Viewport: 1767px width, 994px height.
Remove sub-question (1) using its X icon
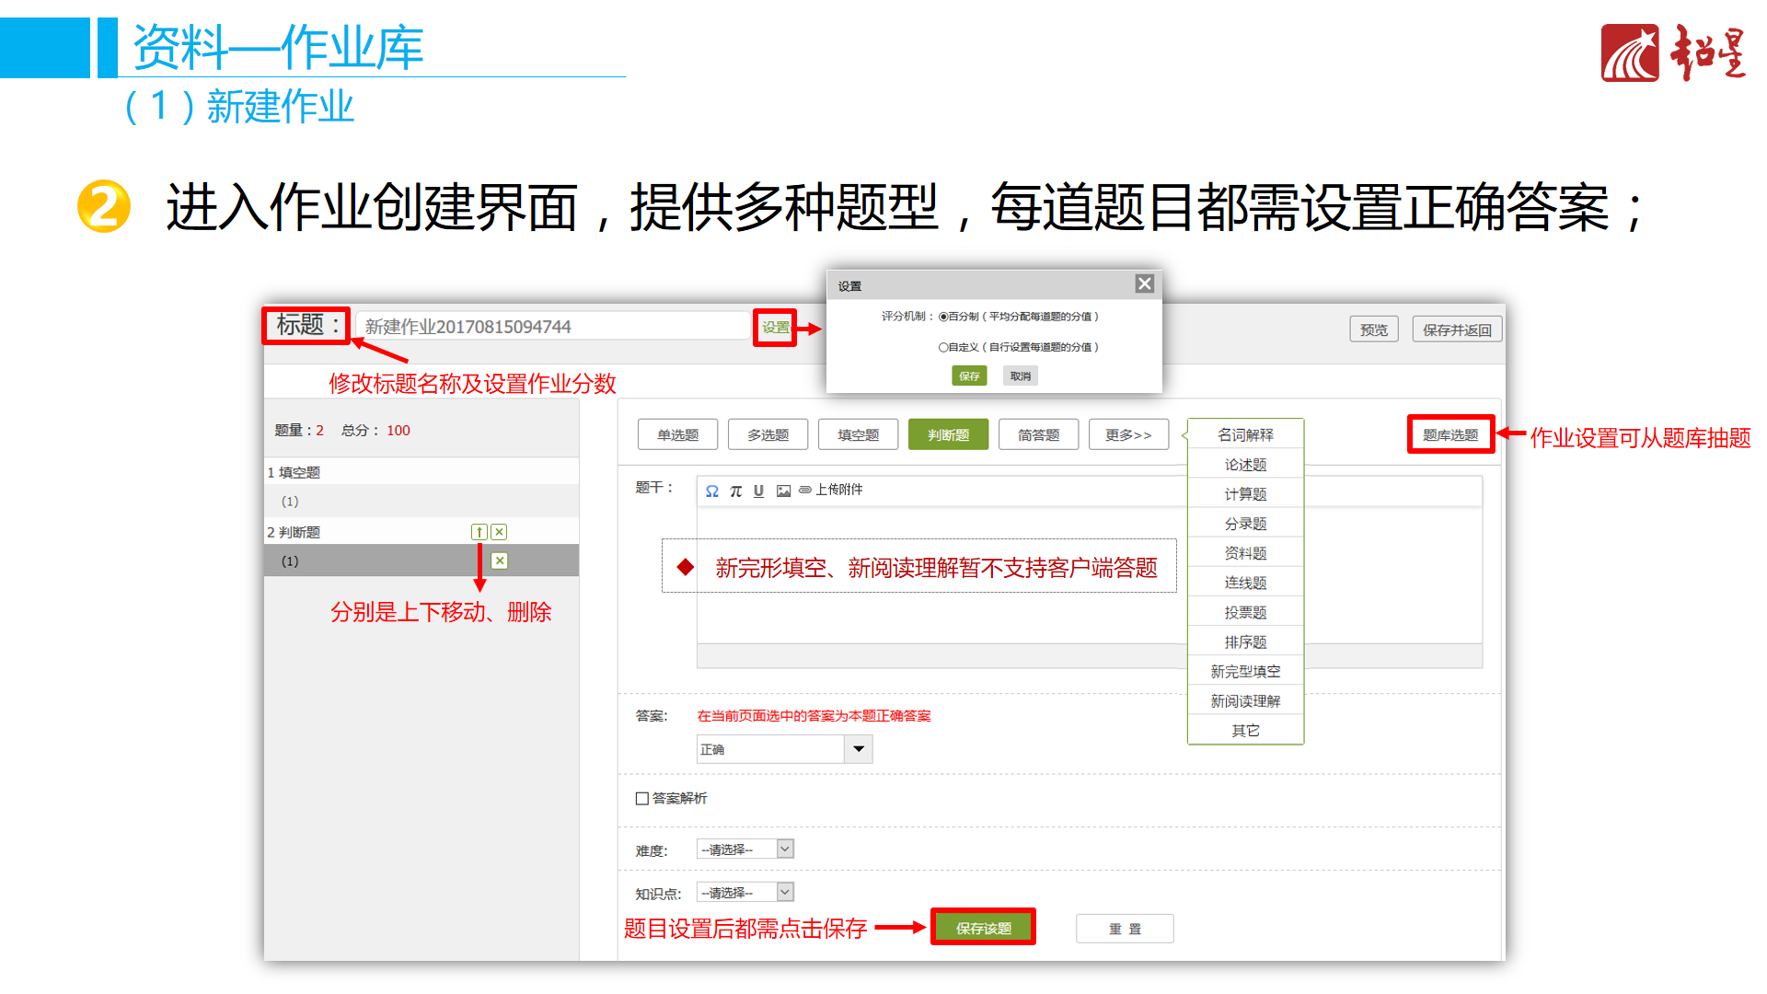[x=498, y=560]
